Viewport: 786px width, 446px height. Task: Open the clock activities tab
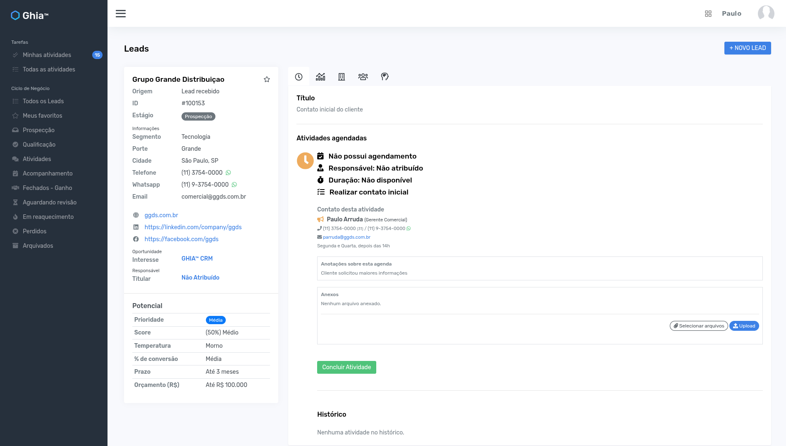[x=299, y=77]
